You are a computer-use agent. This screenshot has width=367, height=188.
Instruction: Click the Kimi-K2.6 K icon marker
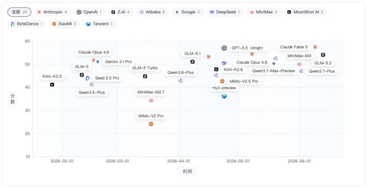pos(216,69)
